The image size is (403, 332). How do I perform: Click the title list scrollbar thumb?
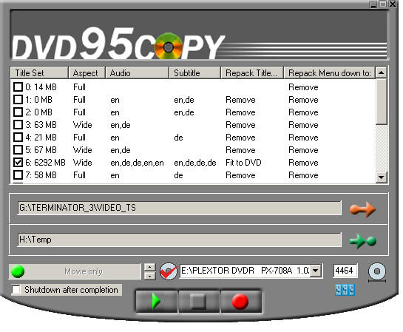coord(382,102)
